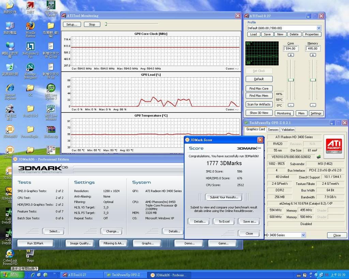Decrease Memory clock with the minus button

click(x=313, y=105)
